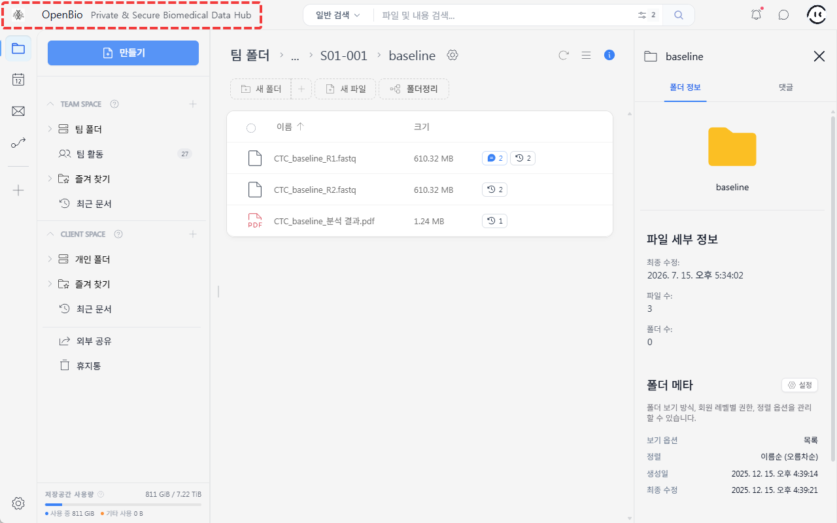
Task: Click the info panel vertical scrollbar
Action: click(833, 288)
